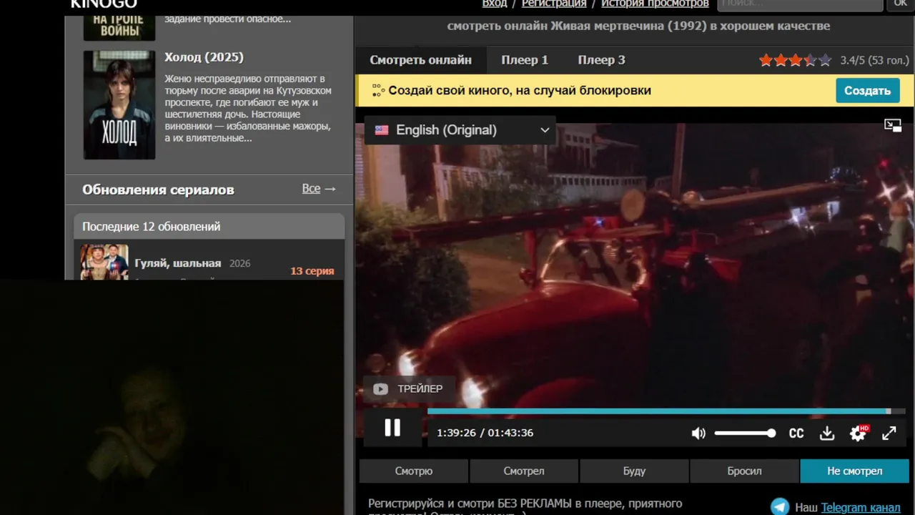Click Обновления сериалов heading
The image size is (915, 515).
[x=158, y=190]
